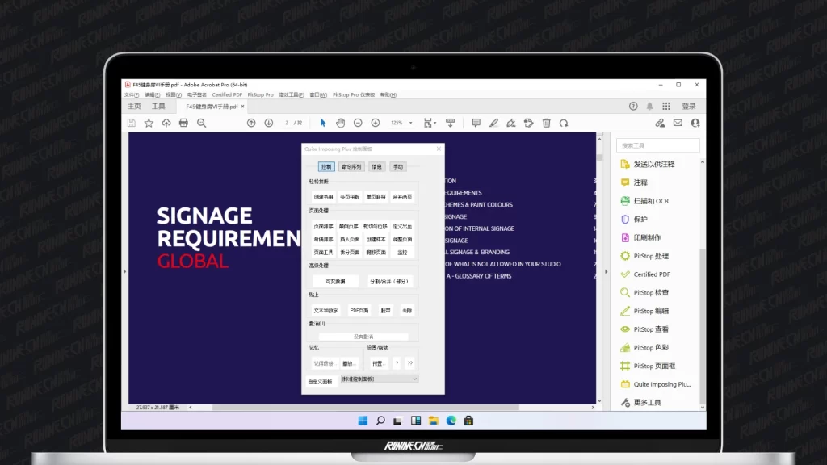Viewport: 827px width, 465px height.
Task: Go to the next page arrow
Action: [x=268, y=123]
